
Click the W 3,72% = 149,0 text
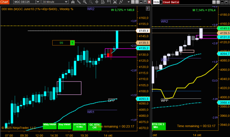pyautogui.click(x=123, y=10)
